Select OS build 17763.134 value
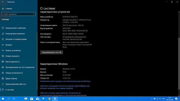This screenshot has width=180, height=101. [66, 78]
